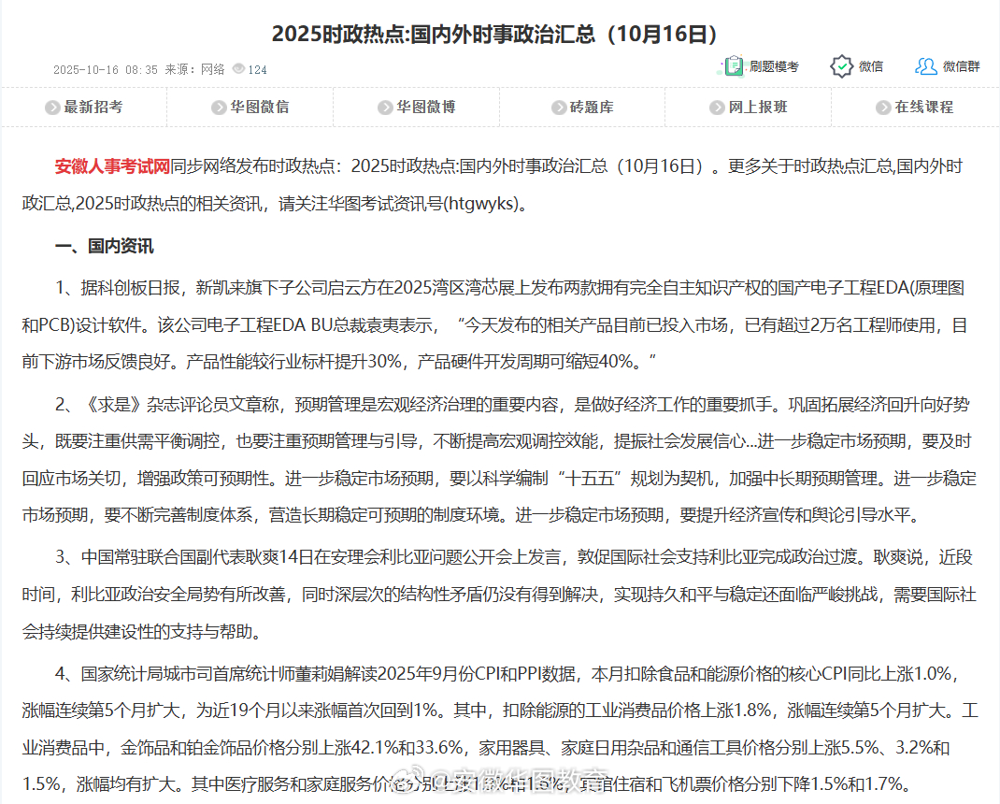Viewport: 1000px width, 804px height.
Task: Click the arrow icon beside 华图微博
Action: click(385, 108)
